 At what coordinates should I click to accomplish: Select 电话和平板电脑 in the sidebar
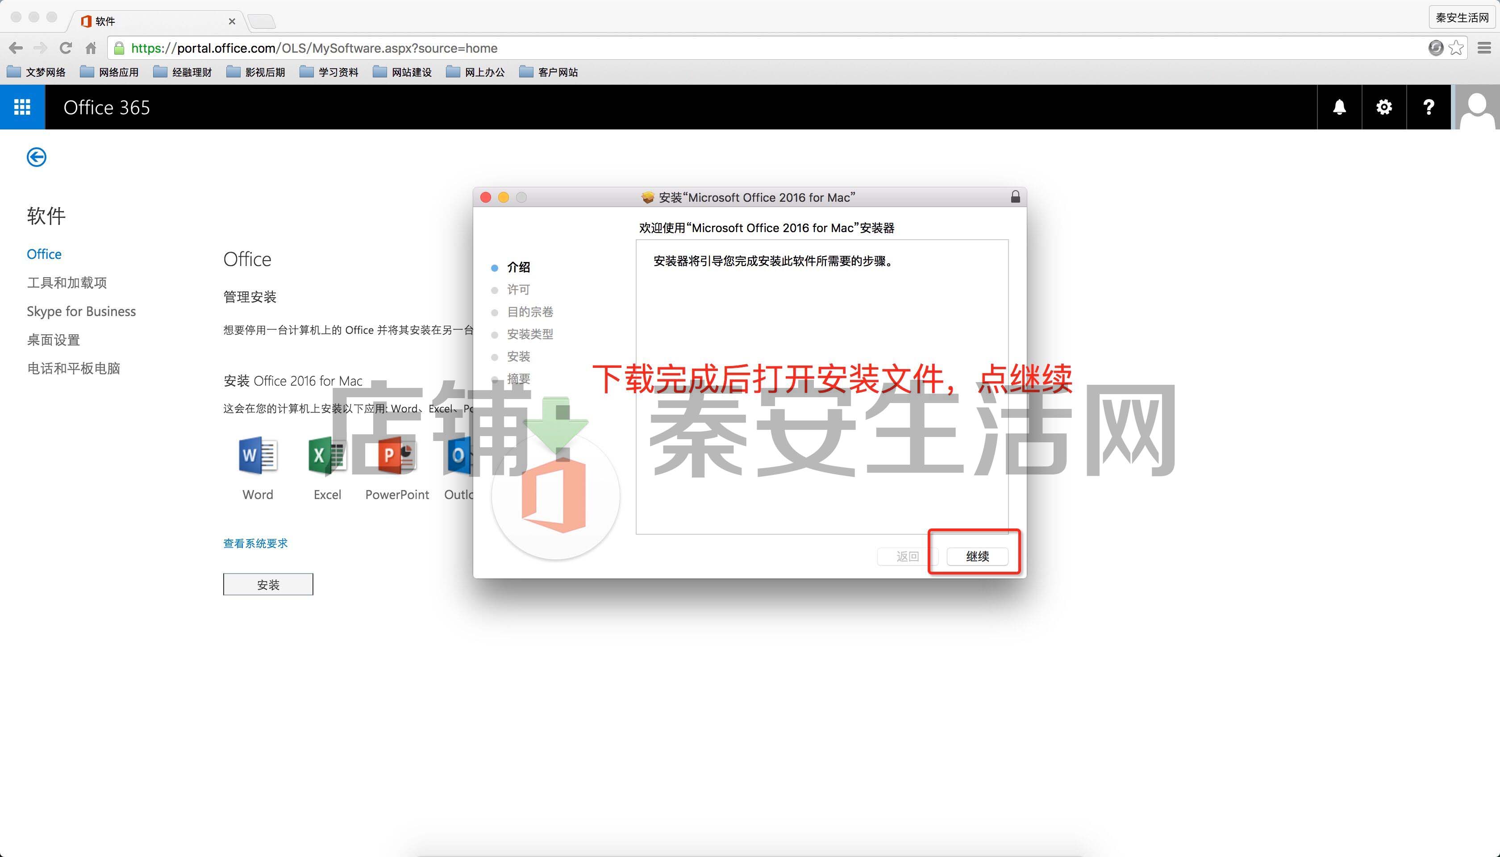coord(74,368)
